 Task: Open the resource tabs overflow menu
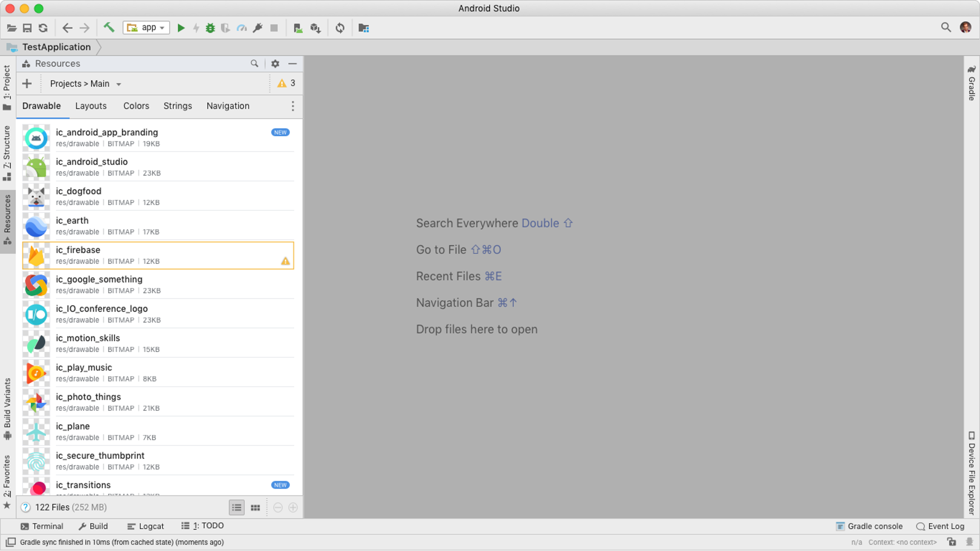292,106
